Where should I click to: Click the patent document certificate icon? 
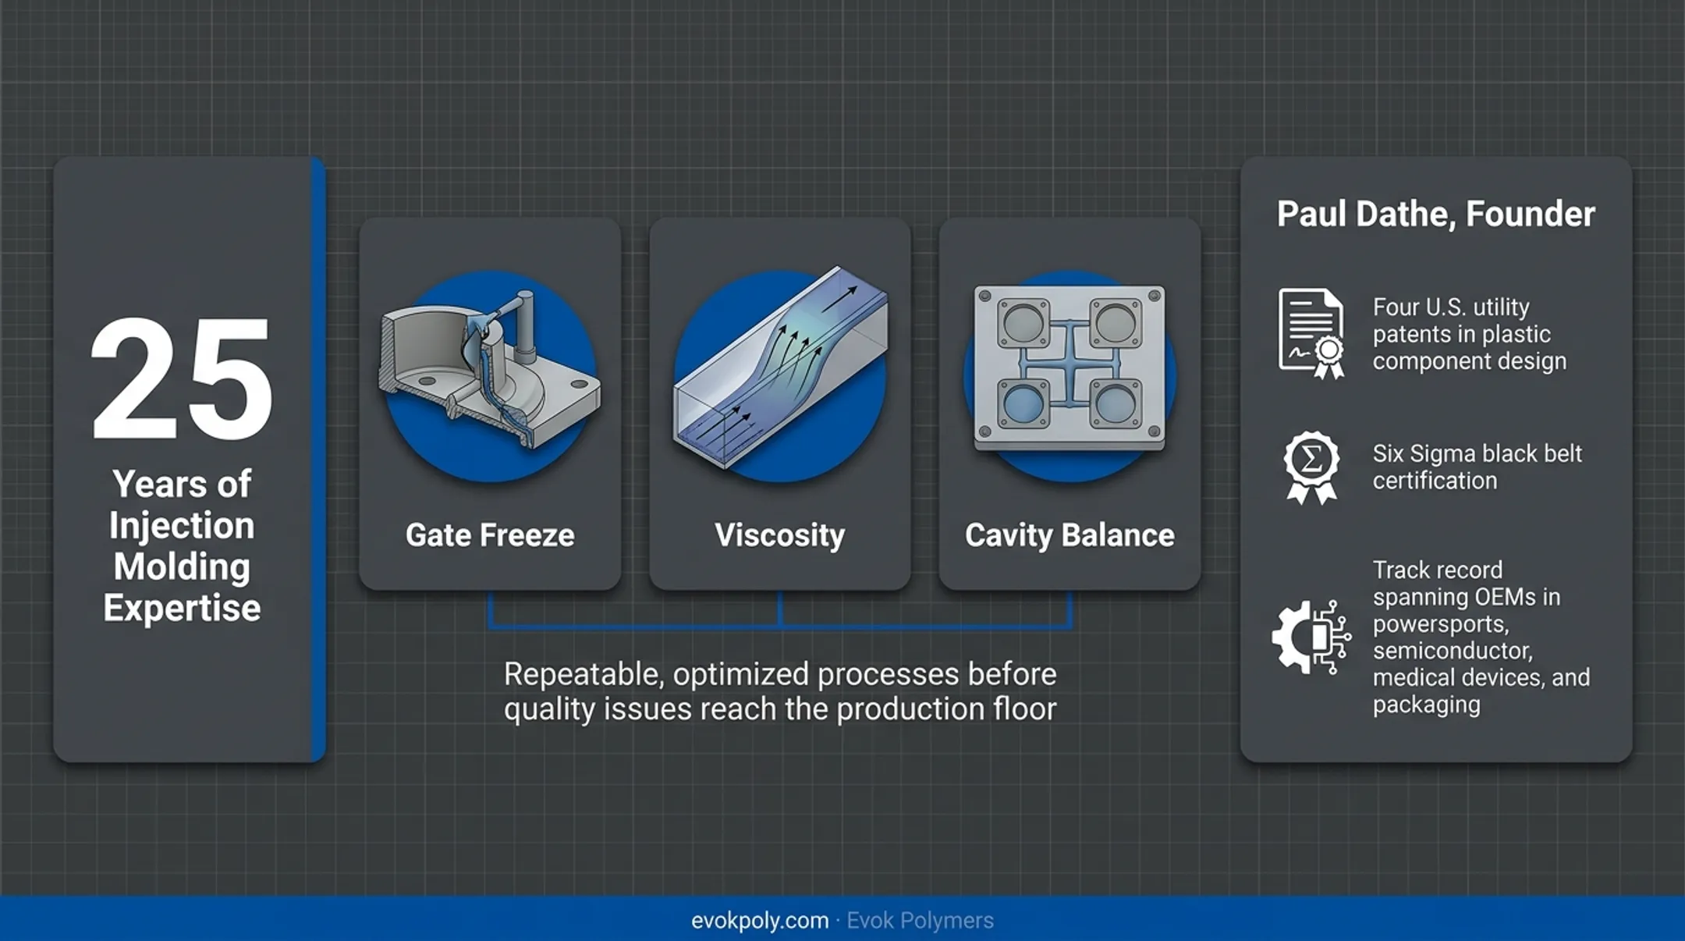[x=1312, y=333]
